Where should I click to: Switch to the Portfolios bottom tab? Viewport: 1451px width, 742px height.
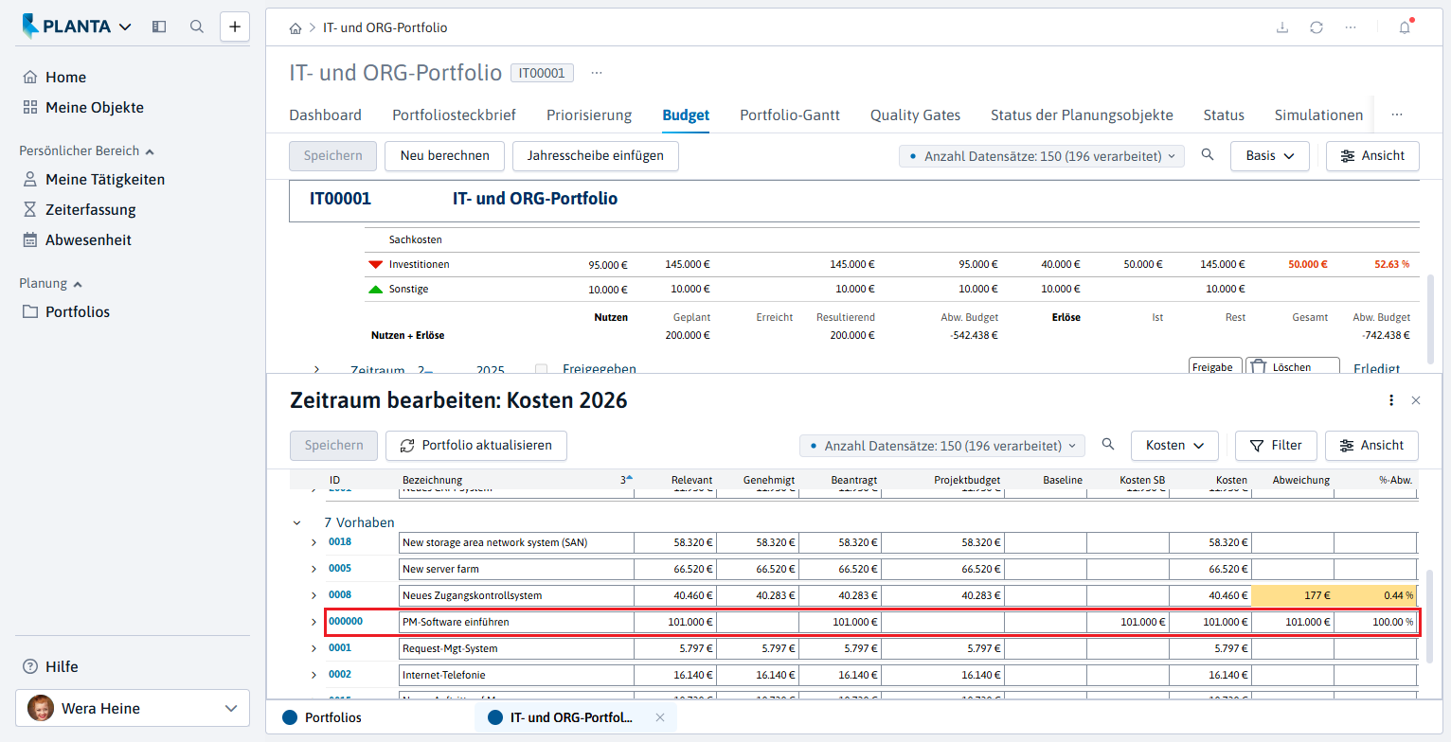coord(322,717)
